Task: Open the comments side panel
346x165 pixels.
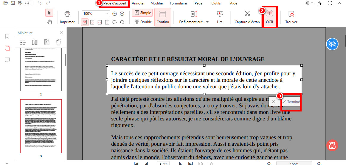Action: (x=7, y=60)
